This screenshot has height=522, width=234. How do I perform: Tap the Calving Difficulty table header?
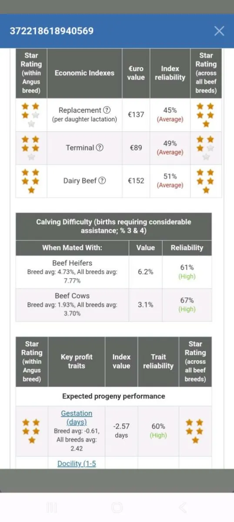click(114, 226)
